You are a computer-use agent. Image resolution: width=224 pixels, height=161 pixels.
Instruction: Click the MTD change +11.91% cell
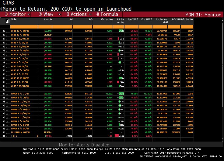(x=148, y=94)
